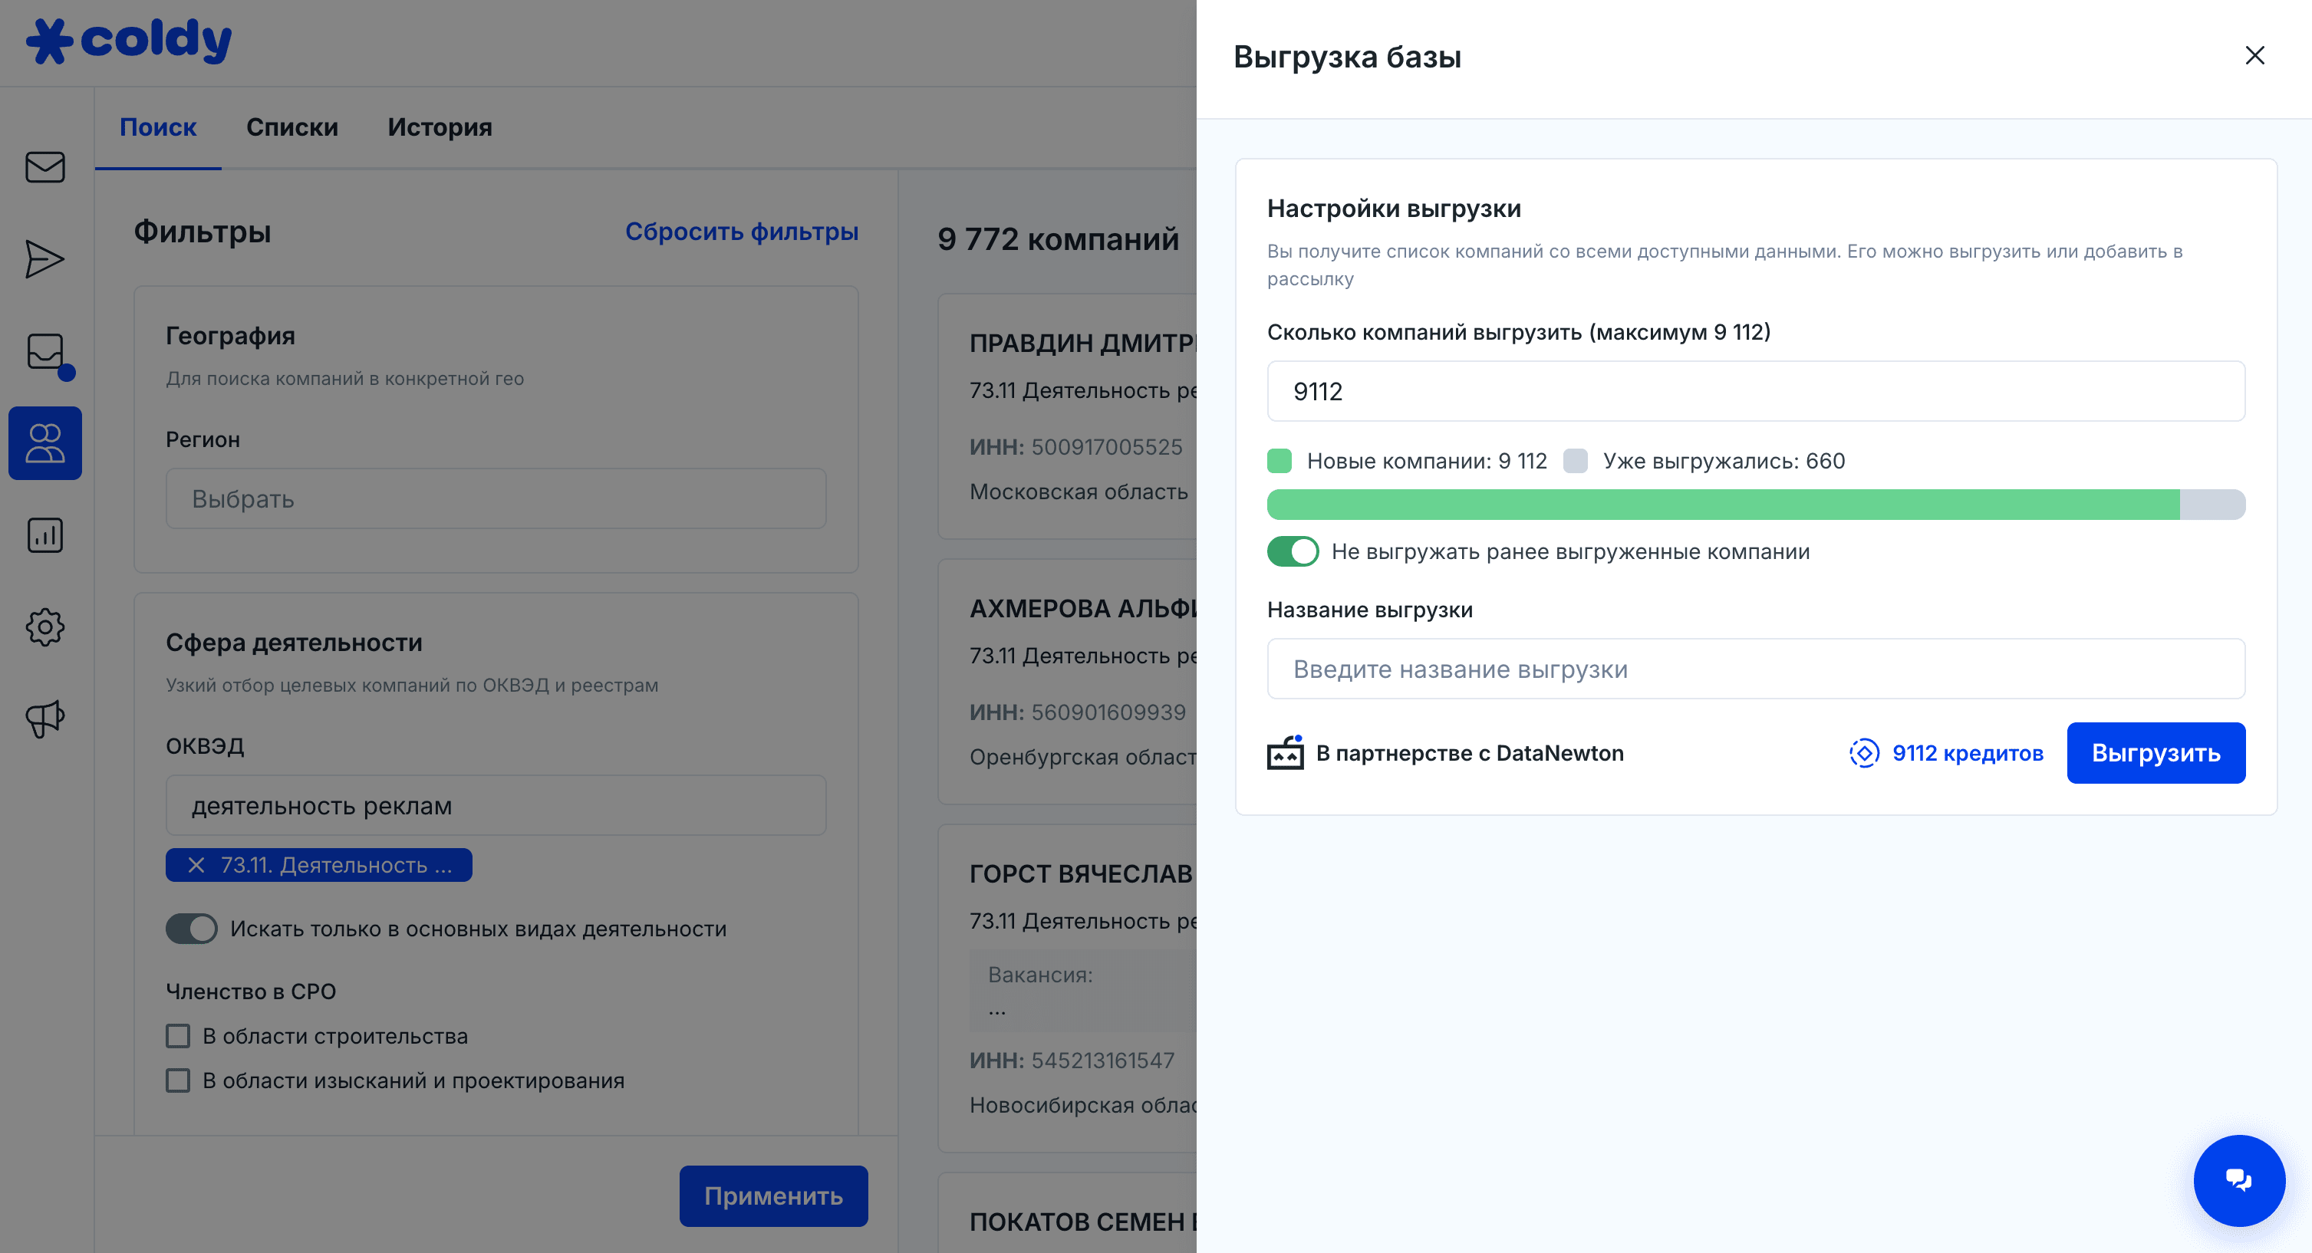
Task: Click the ОКВЭД search field
Action: click(496, 805)
